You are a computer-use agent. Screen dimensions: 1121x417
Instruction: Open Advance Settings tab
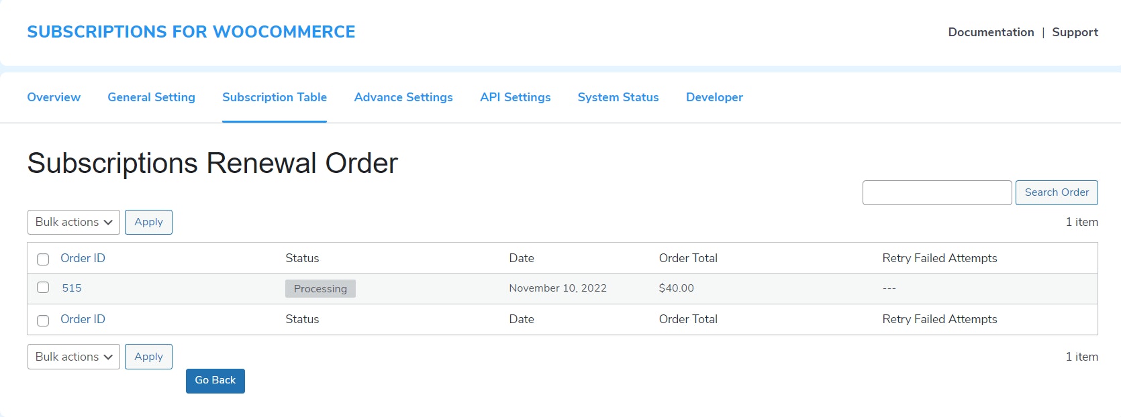click(x=403, y=97)
